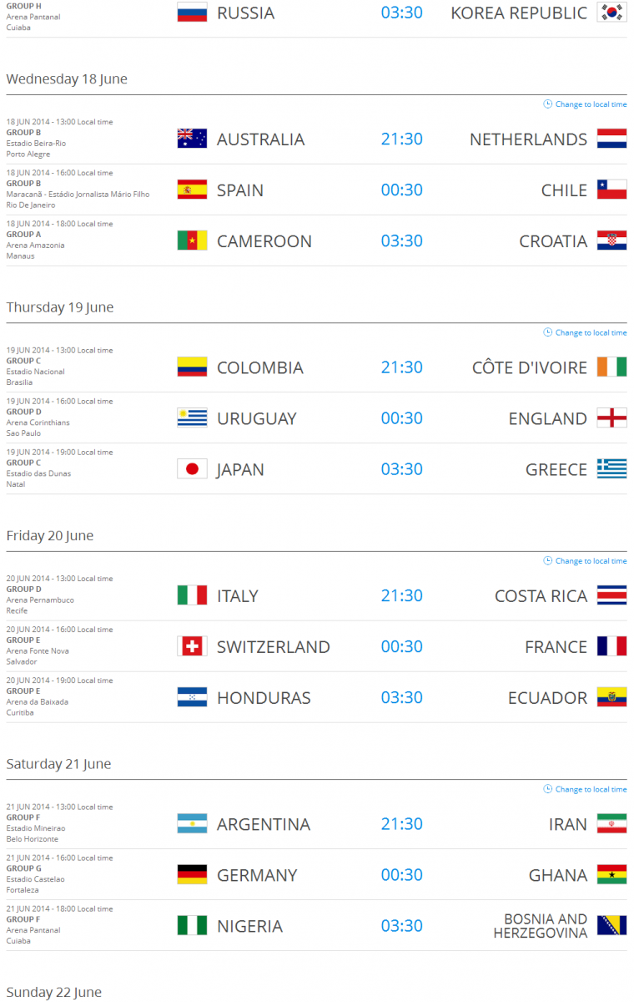
Task: Click the Russia flag icon
Action: coord(191,13)
